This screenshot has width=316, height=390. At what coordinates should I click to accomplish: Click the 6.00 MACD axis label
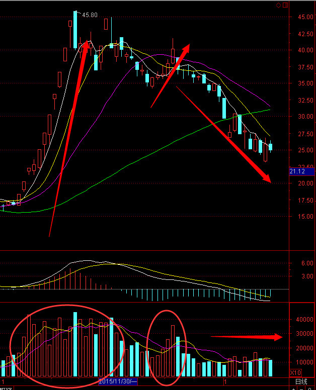307,263
